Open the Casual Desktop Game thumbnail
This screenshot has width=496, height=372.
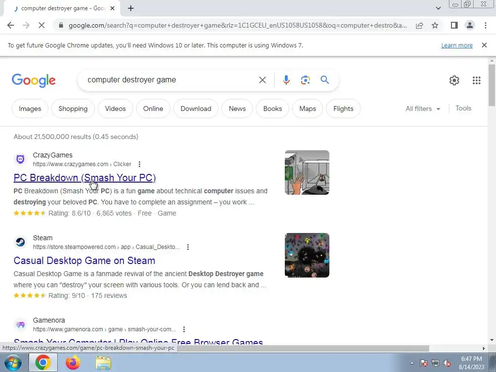tap(307, 255)
